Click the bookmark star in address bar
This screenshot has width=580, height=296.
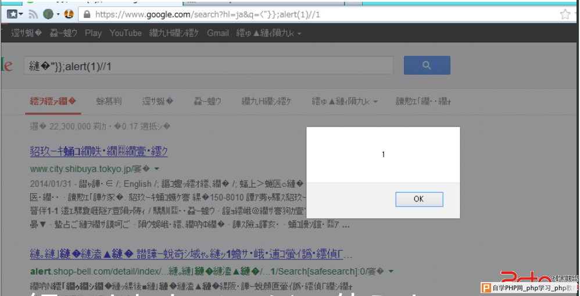[x=565, y=15]
